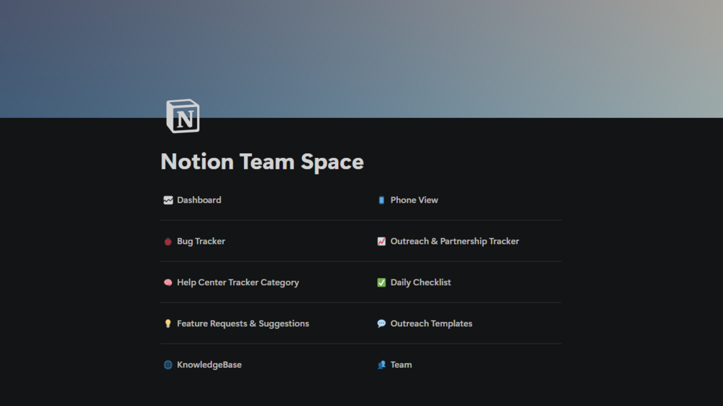Open the Daily Checklist page
The image size is (723, 406).
(421, 282)
